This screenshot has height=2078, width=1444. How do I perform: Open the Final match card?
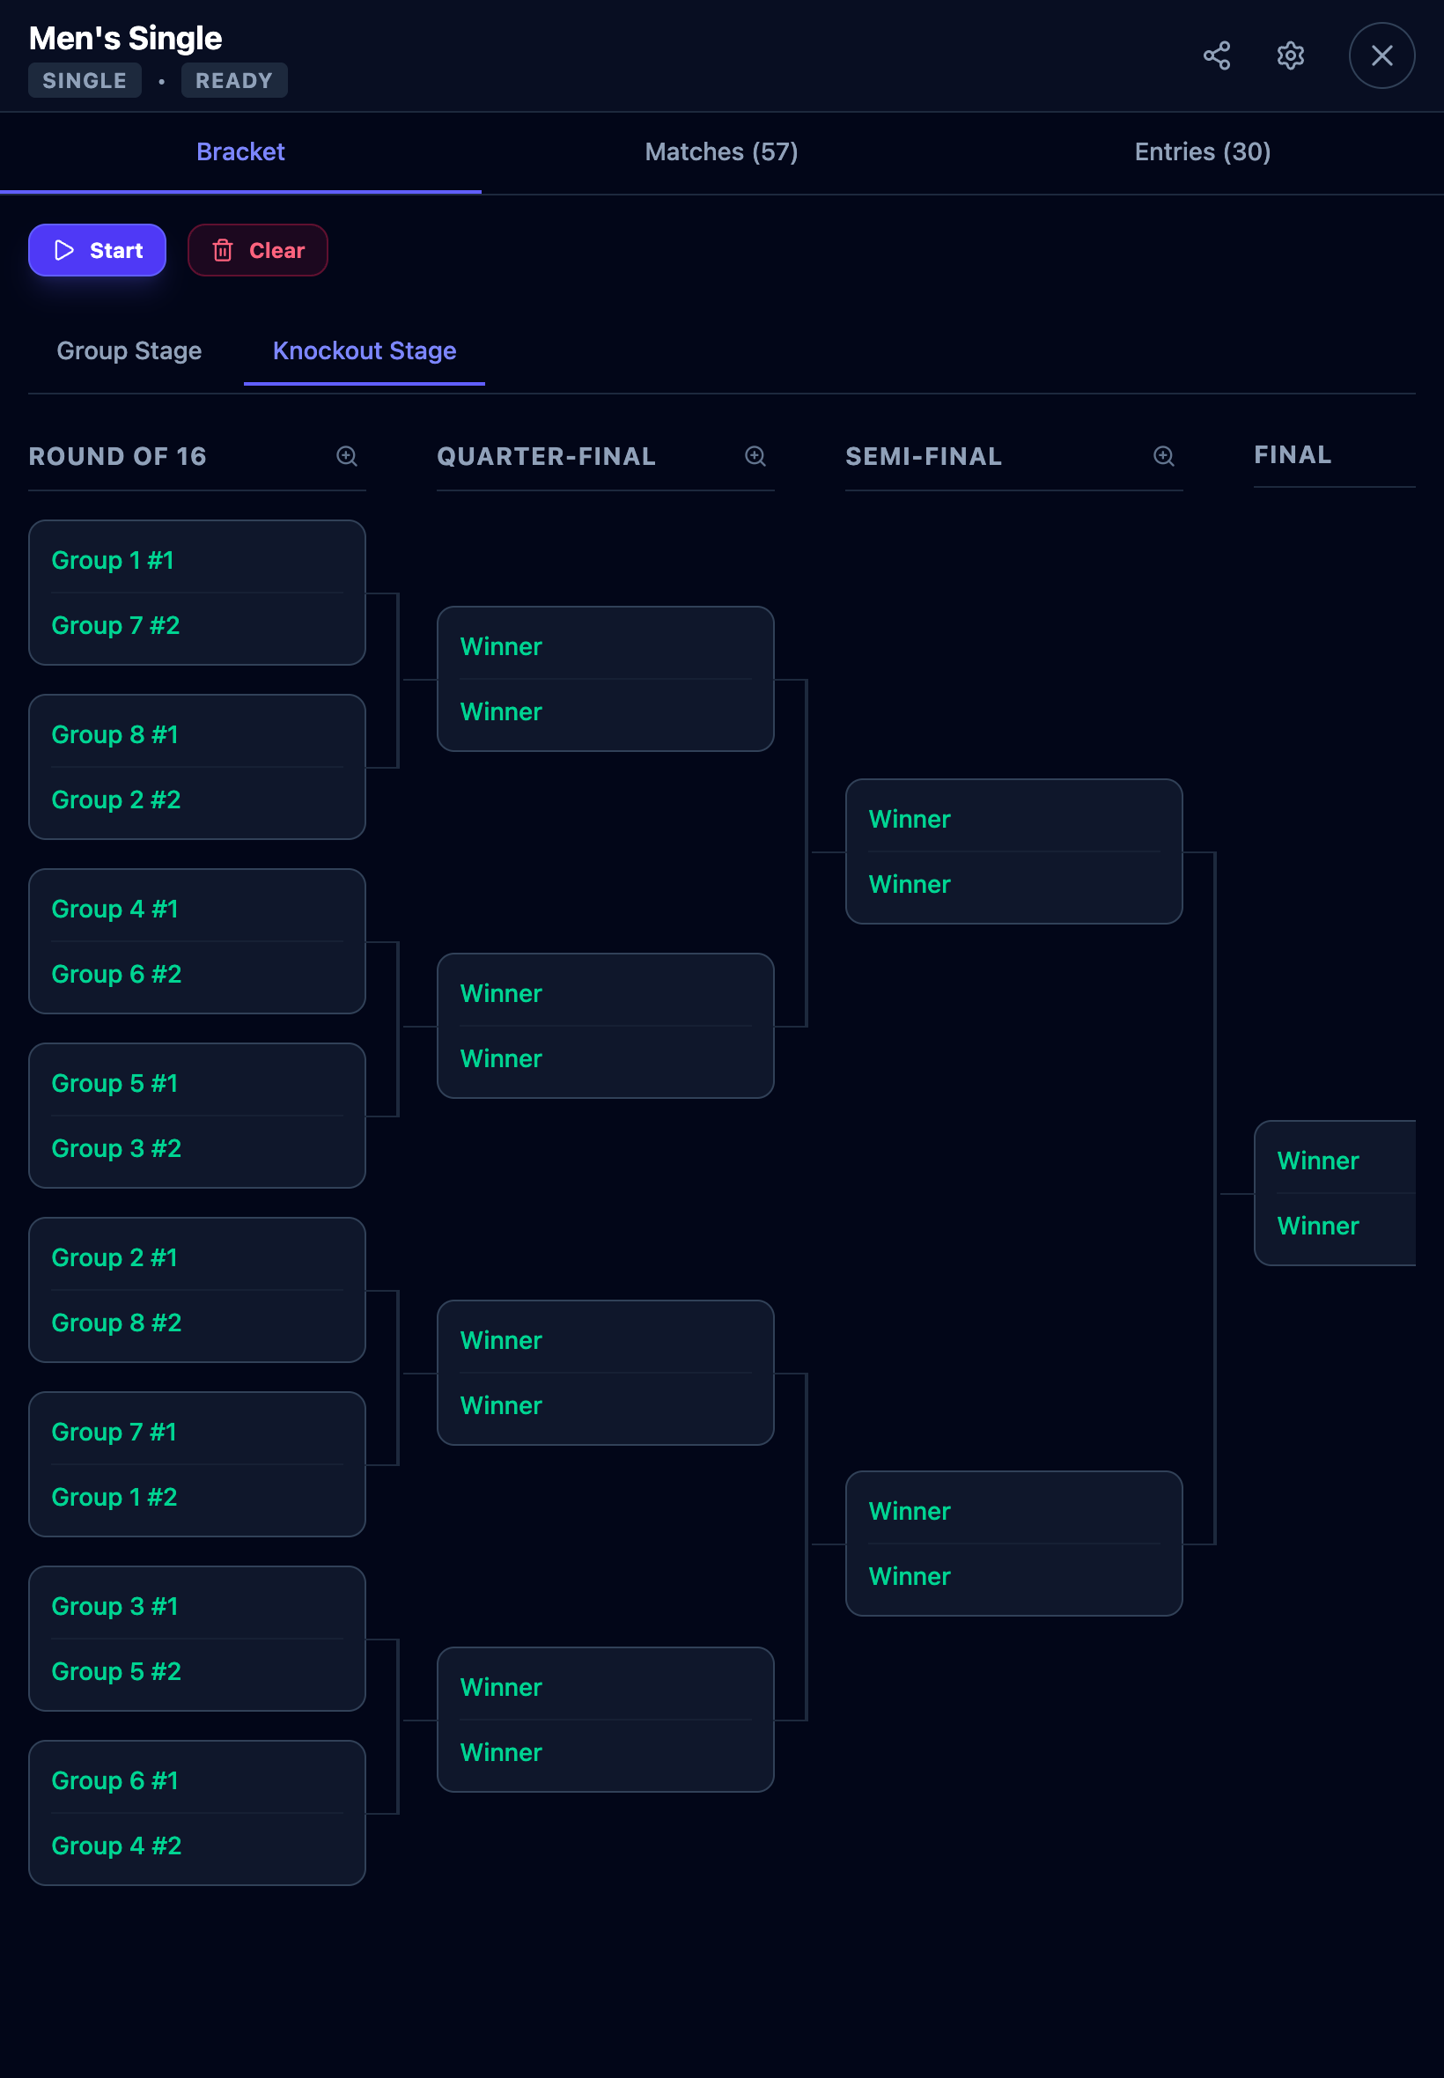pyautogui.click(x=1334, y=1193)
